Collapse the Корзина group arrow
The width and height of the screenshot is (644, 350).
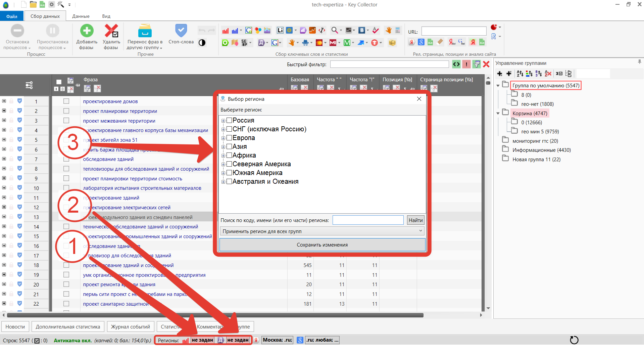(498, 114)
